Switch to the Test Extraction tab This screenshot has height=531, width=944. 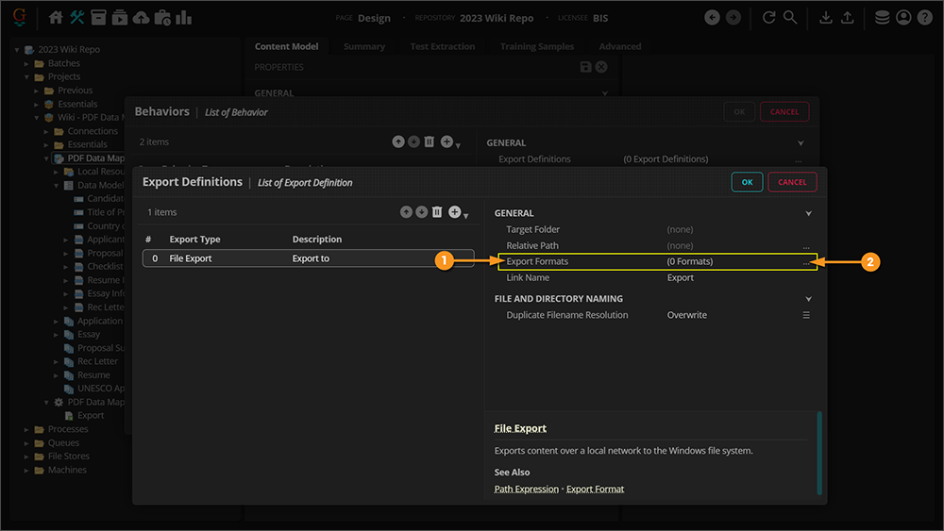tap(442, 46)
